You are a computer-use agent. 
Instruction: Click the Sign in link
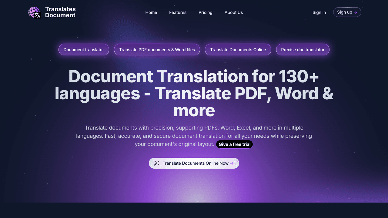(x=319, y=12)
